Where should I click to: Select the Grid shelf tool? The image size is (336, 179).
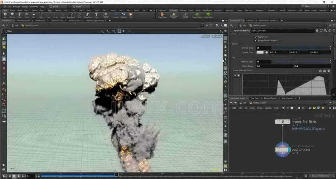(x=34, y=15)
